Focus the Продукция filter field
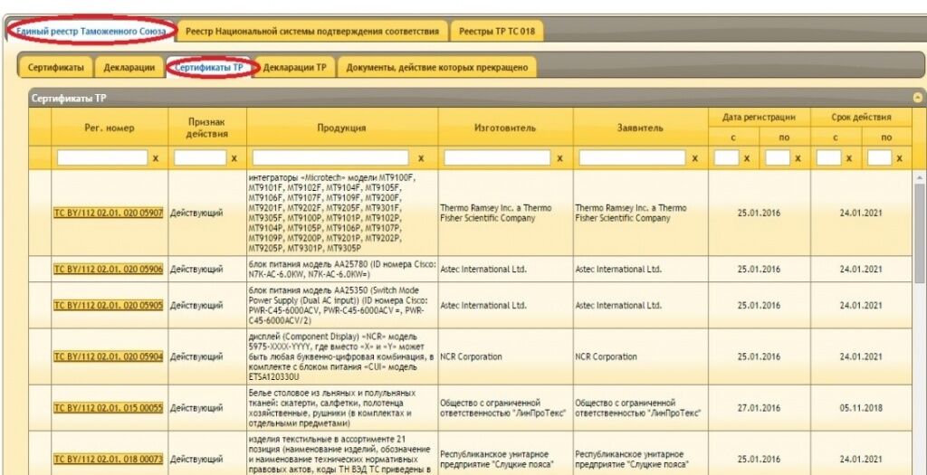This screenshot has height=475, width=927. [x=330, y=157]
